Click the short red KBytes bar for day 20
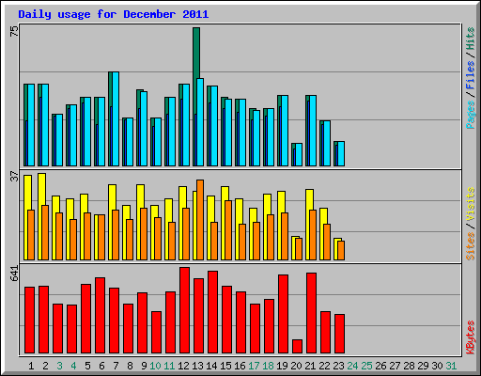481x376 pixels. [x=297, y=346]
